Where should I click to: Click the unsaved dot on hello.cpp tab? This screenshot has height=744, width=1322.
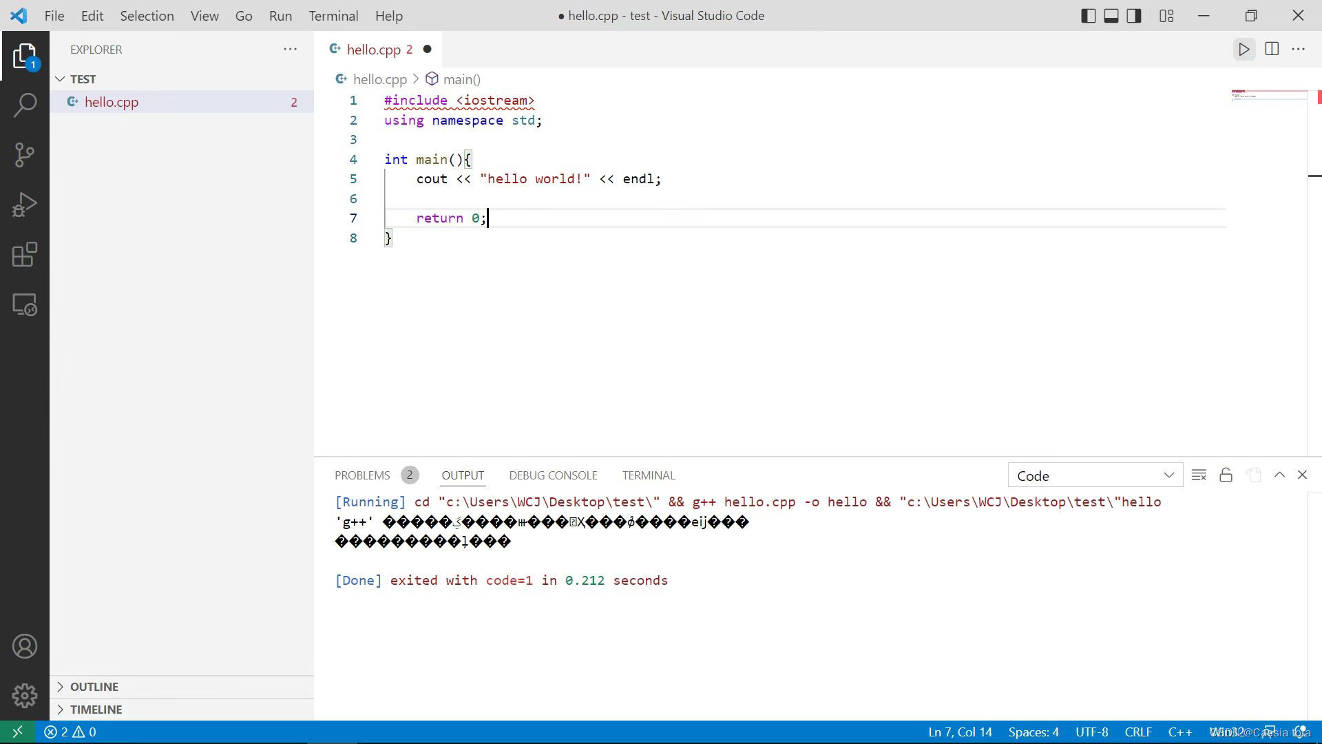pyautogui.click(x=427, y=49)
